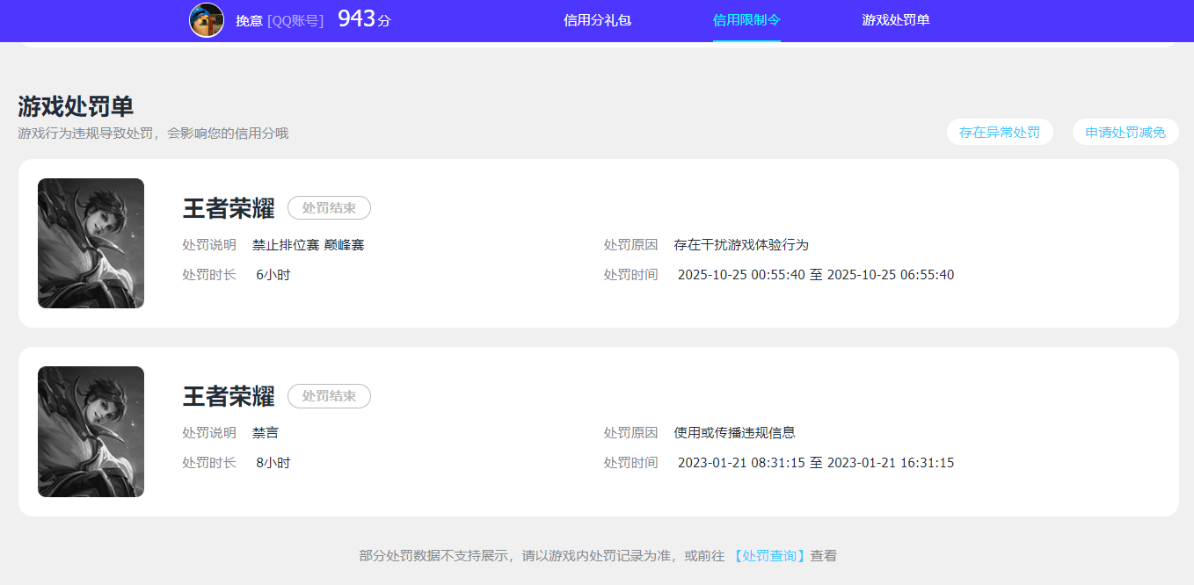
Task: Click the QQ account avatar icon
Action: coord(207,19)
